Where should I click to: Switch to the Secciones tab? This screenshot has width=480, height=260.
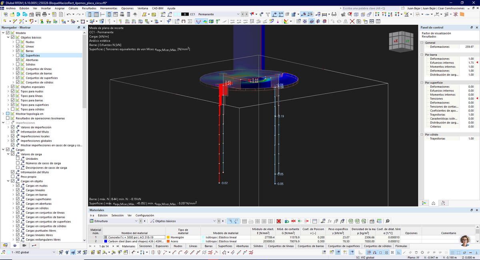146,246
